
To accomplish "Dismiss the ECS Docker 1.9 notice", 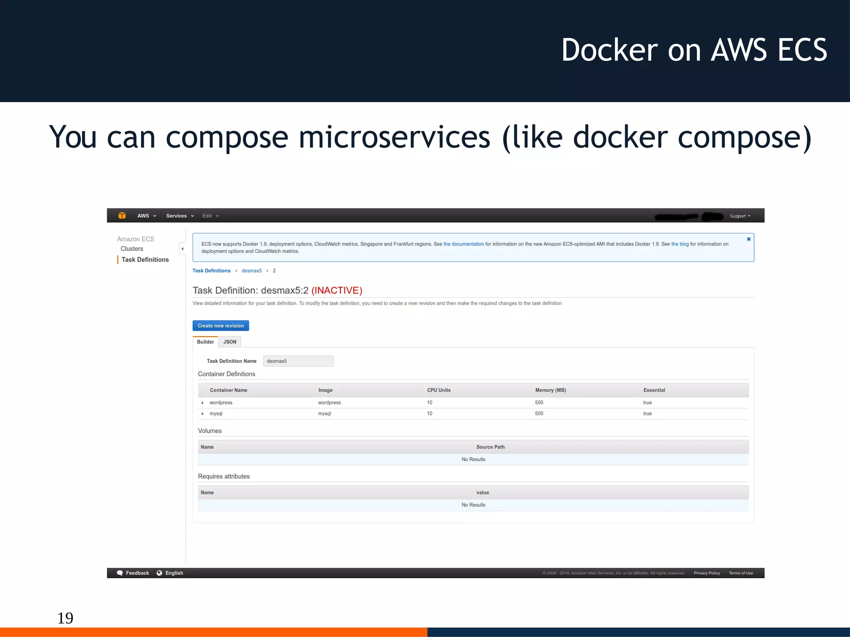I will pos(748,239).
